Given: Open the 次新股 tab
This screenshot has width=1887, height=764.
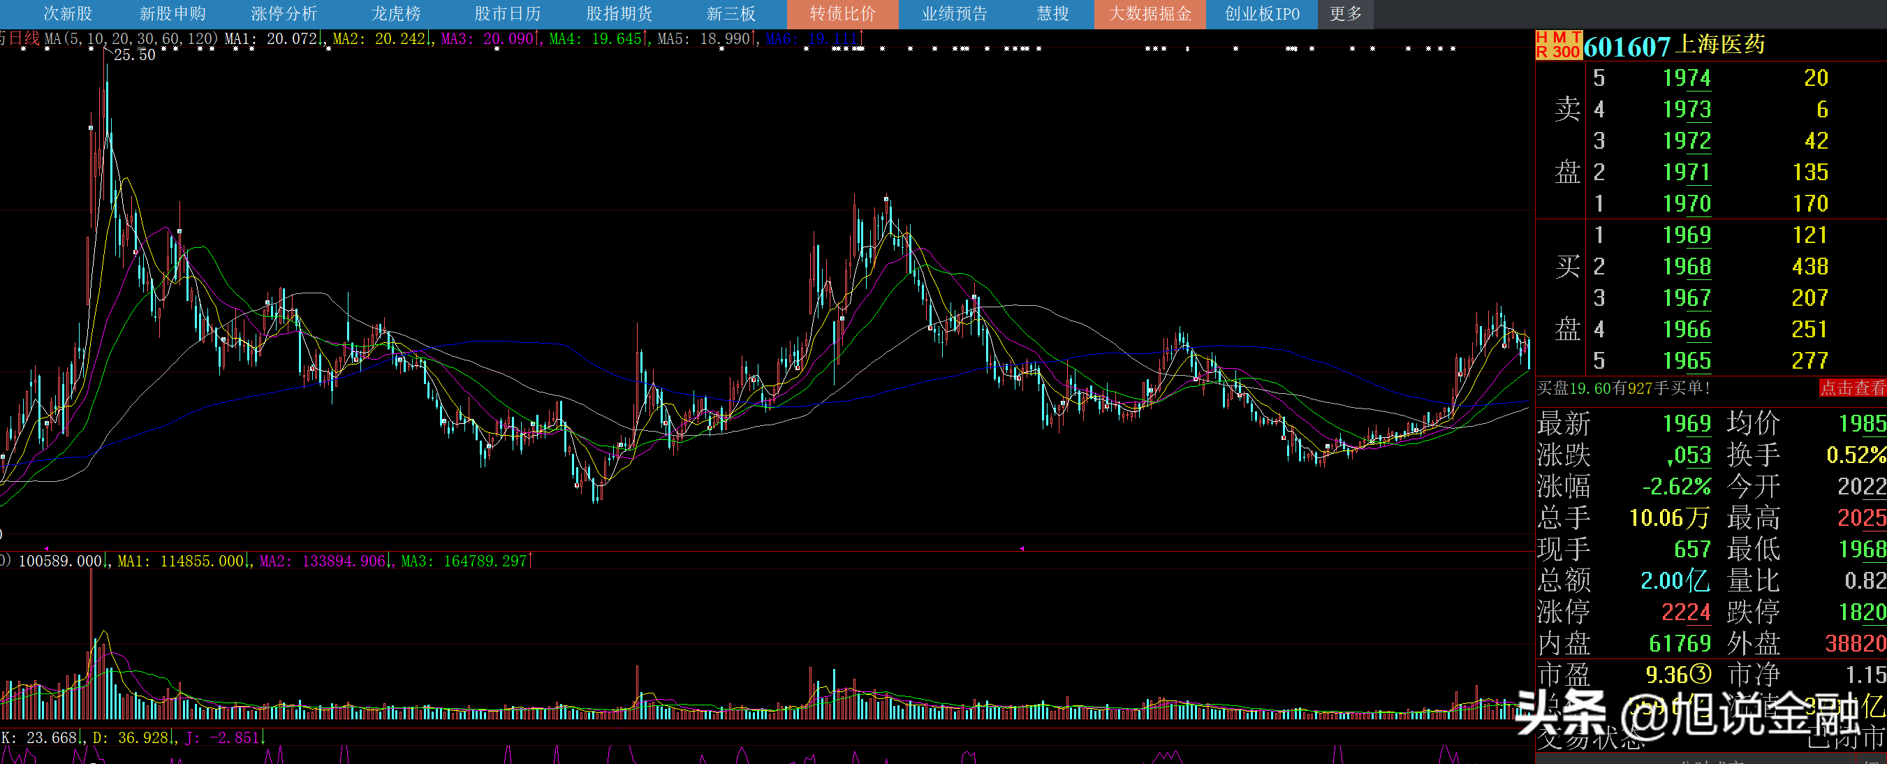Looking at the screenshot, I should tap(68, 14).
